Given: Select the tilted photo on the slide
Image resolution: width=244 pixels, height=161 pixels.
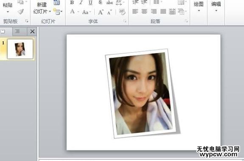Looking at the screenshot, I should click(x=141, y=93).
